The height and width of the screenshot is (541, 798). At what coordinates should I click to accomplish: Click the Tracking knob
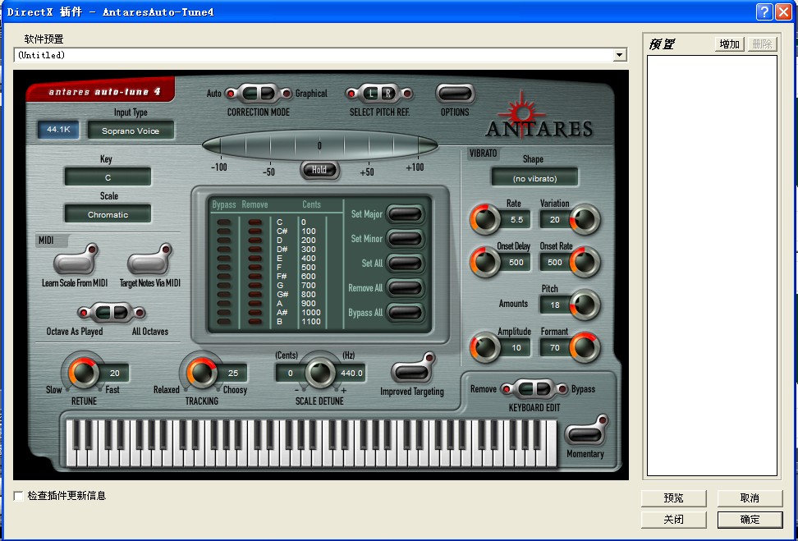[x=201, y=373]
